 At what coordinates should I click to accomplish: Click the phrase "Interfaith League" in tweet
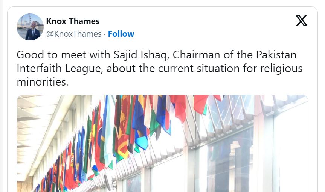pyautogui.click(x=56, y=68)
